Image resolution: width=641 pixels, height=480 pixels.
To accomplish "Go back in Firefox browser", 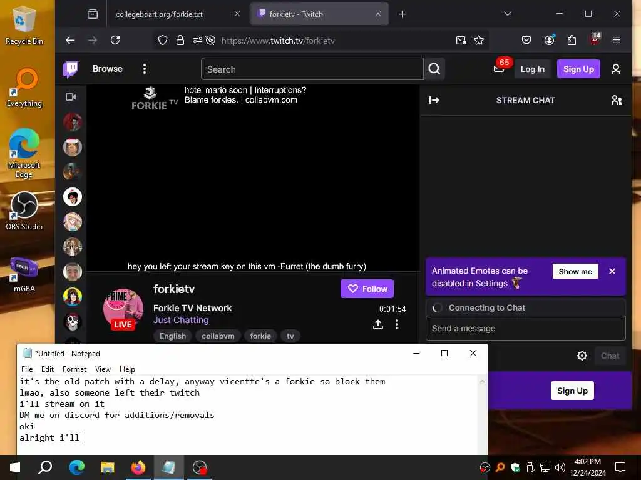I will click(x=70, y=40).
